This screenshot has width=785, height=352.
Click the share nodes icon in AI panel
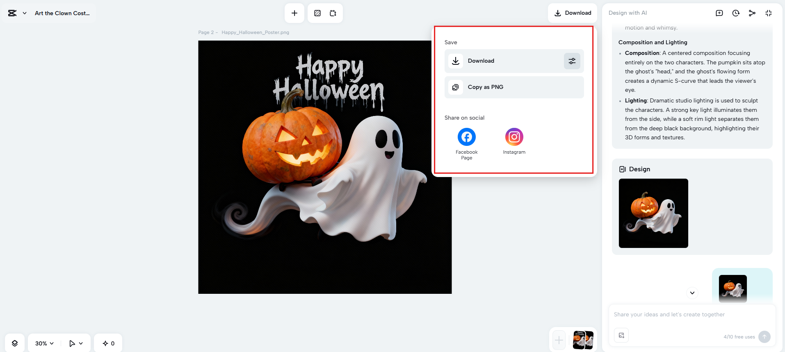(752, 13)
